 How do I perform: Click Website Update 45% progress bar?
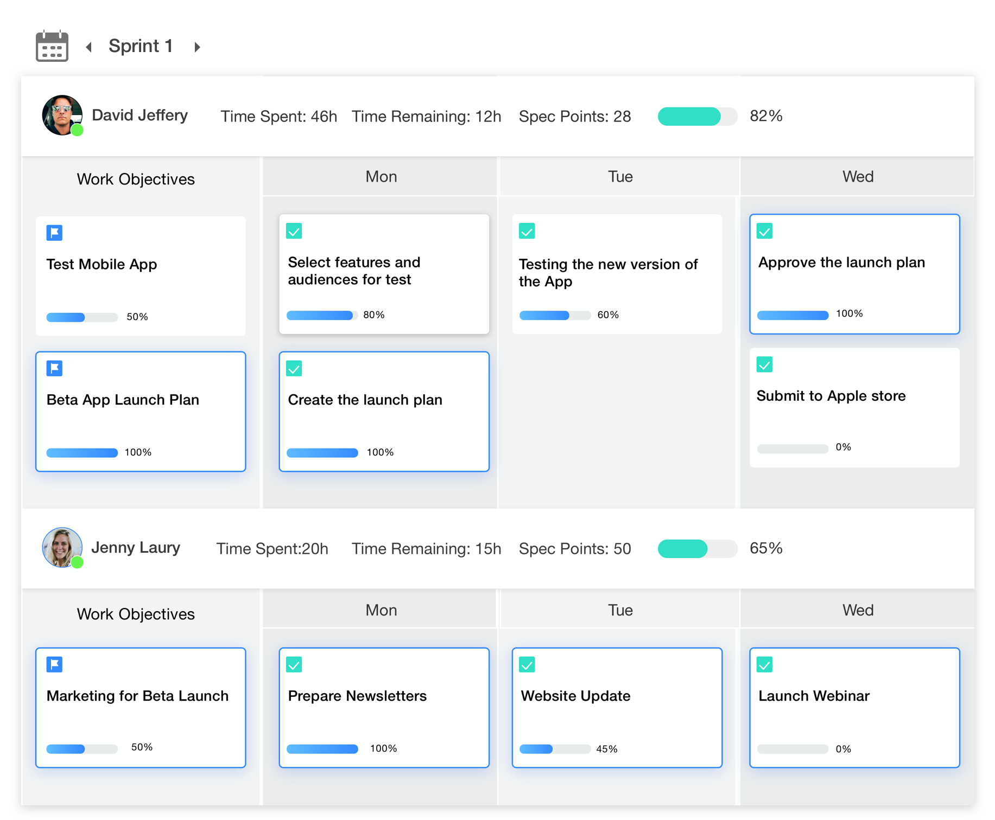(555, 749)
